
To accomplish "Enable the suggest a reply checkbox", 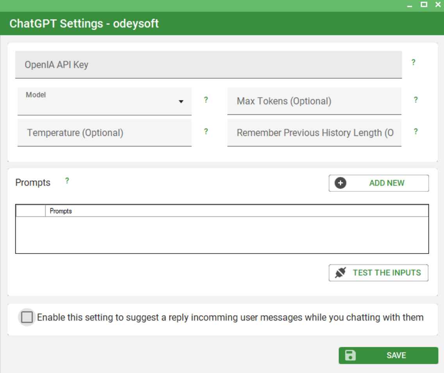I will coord(27,317).
